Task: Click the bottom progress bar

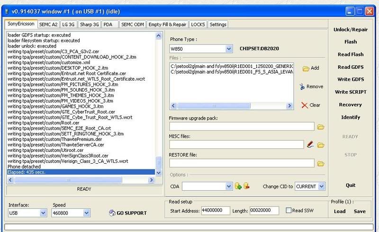Action: (x=189, y=227)
